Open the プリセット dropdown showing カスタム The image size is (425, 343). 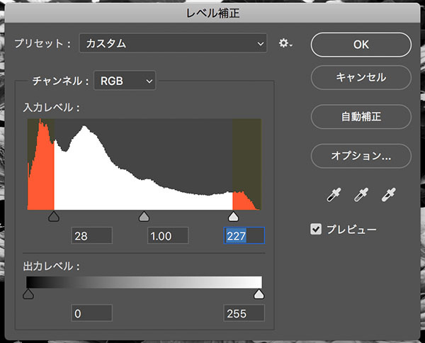(x=173, y=44)
